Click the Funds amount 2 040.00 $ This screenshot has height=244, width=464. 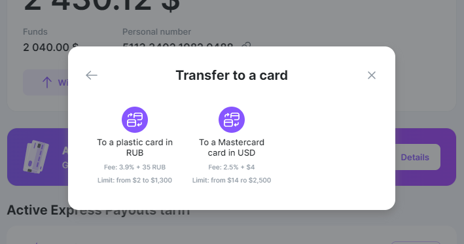50,47
